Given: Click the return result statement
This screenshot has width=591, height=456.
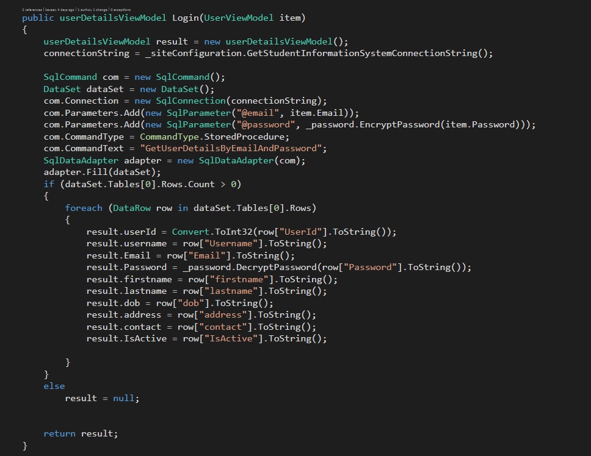Looking at the screenshot, I should click(x=79, y=433).
